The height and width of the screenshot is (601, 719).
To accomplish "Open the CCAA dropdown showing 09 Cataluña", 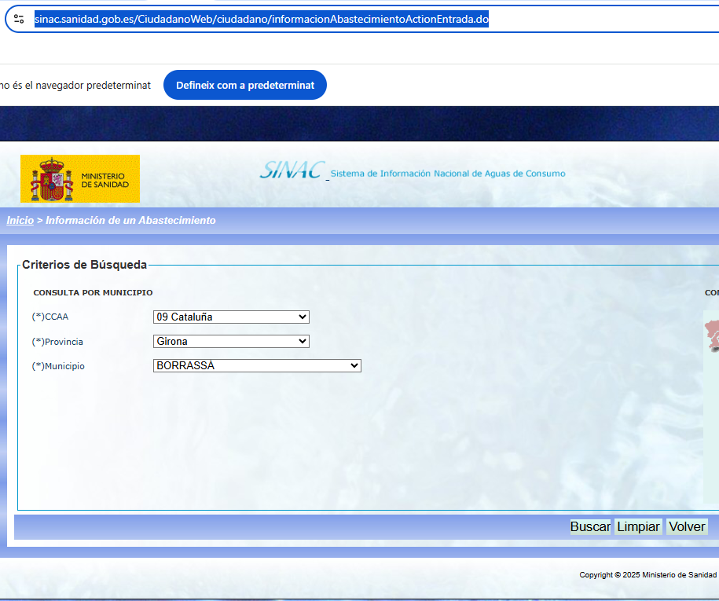I will (x=231, y=317).
